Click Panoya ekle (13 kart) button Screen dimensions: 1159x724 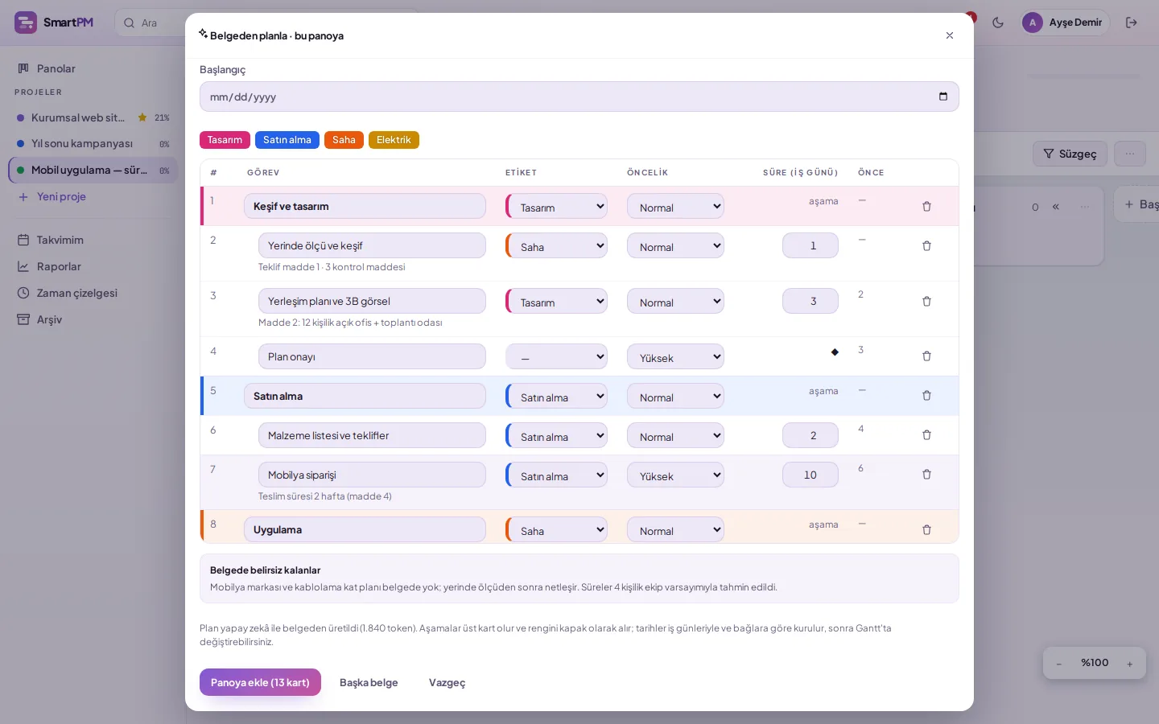click(260, 682)
